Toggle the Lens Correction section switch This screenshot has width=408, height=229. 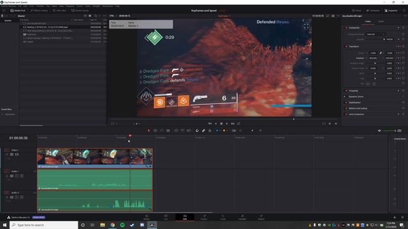[346, 114]
